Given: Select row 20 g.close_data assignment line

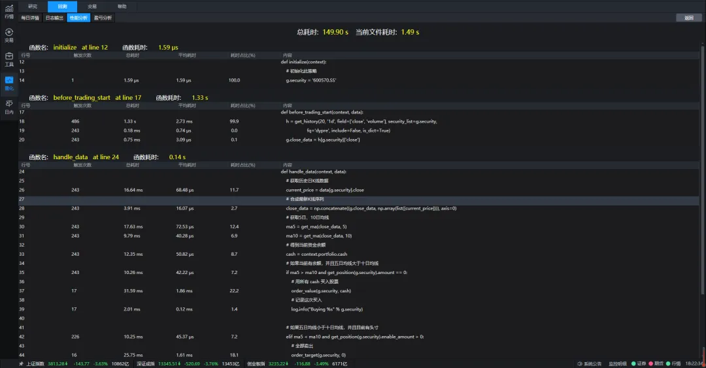Looking at the screenshot, I should click(323, 140).
